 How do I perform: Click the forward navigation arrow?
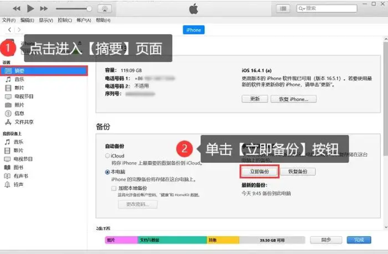click(x=19, y=30)
